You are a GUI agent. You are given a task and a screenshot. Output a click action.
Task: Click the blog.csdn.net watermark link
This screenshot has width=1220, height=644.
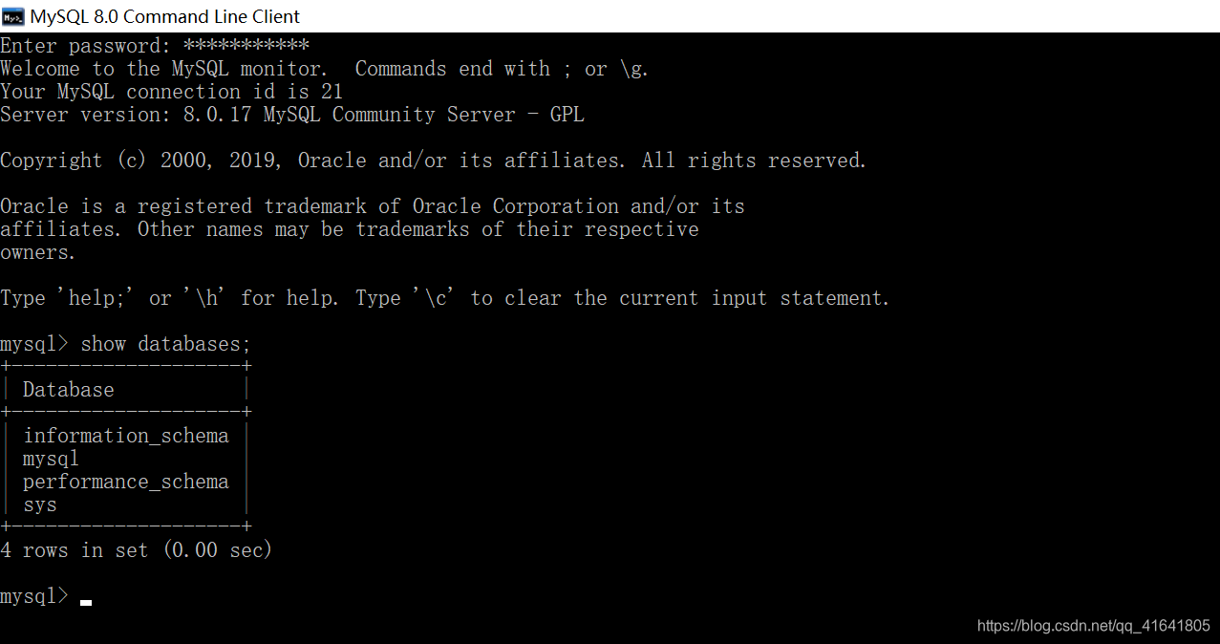click(1094, 626)
